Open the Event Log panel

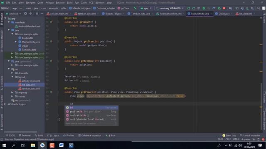(x=229, y=135)
